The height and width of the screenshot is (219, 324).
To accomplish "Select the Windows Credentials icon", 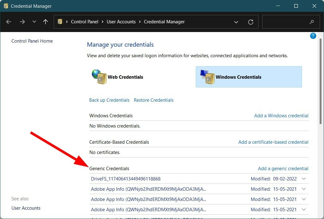I will point(208,77).
